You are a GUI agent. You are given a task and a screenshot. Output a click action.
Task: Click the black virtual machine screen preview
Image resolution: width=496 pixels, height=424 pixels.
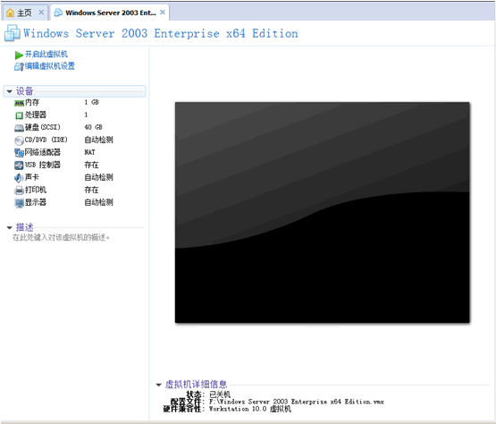(322, 212)
